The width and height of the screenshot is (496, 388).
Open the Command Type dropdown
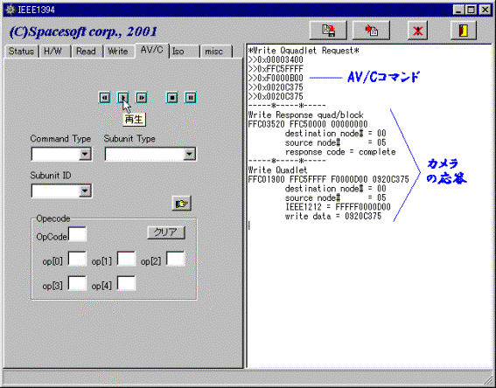(85, 154)
